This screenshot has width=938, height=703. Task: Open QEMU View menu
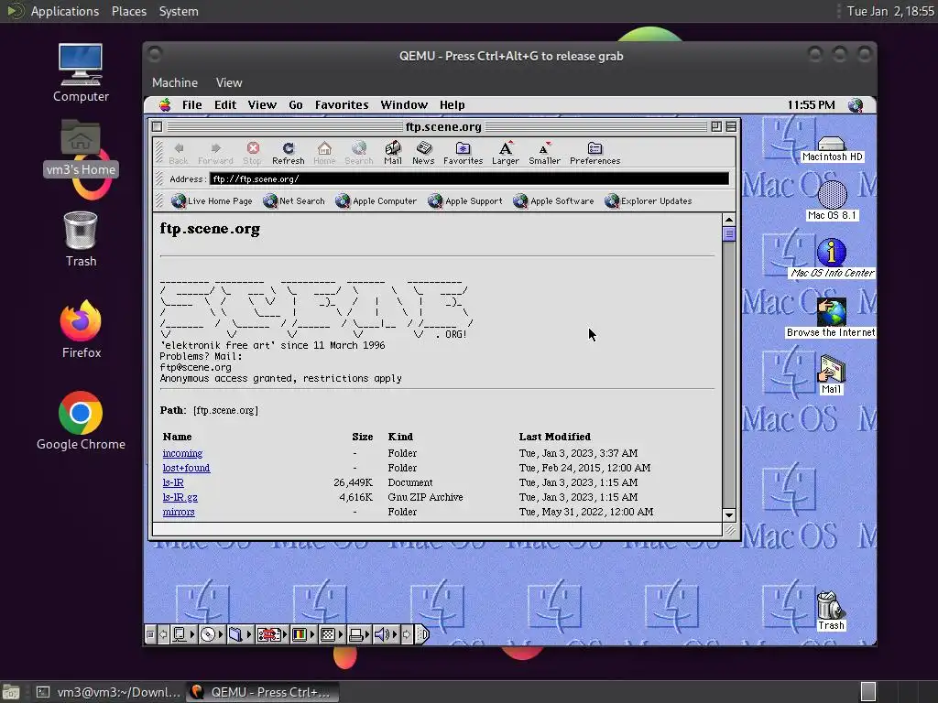228,82
